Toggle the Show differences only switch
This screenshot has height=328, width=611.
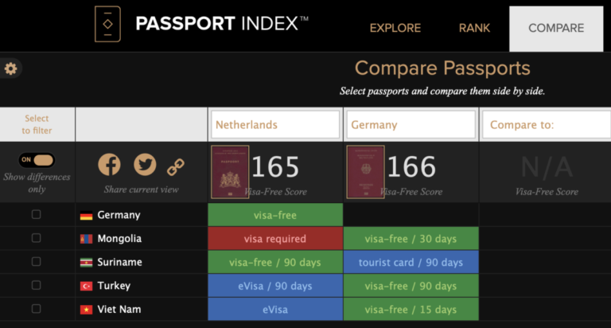click(x=37, y=160)
